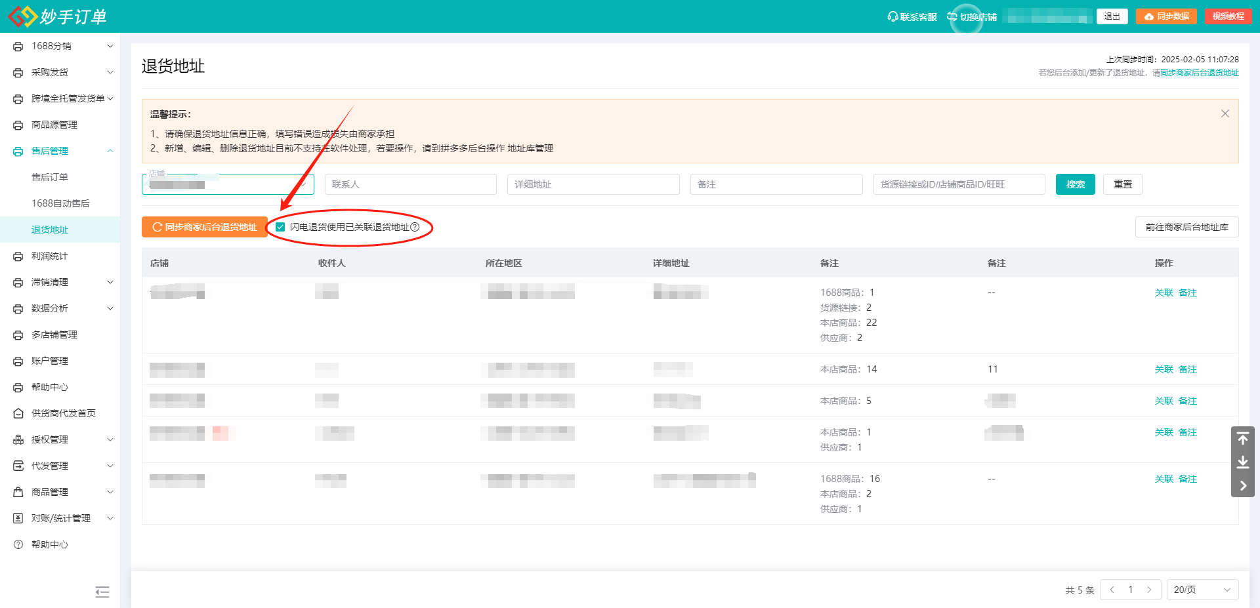Go to the previous page of results
The height and width of the screenshot is (608, 1260).
click(1112, 590)
